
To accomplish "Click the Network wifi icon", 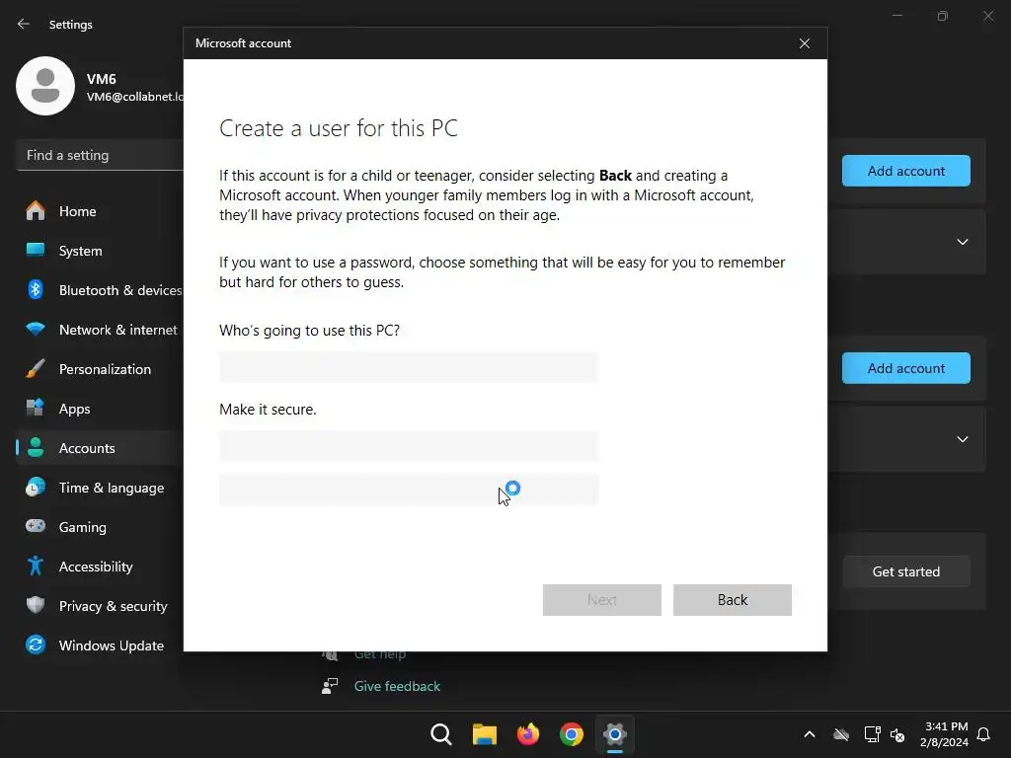I will (x=36, y=330).
